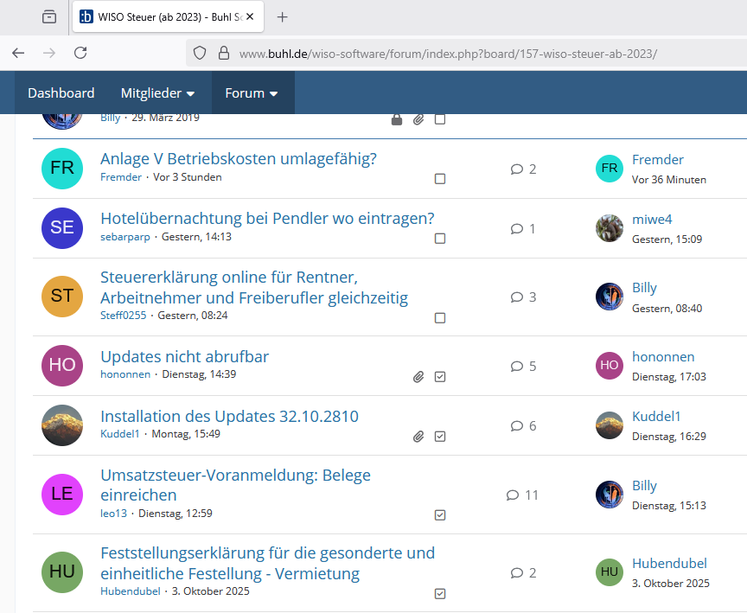Click miwe4's avatar thumbnail in last-post column
The image size is (747, 613).
pyautogui.click(x=610, y=228)
